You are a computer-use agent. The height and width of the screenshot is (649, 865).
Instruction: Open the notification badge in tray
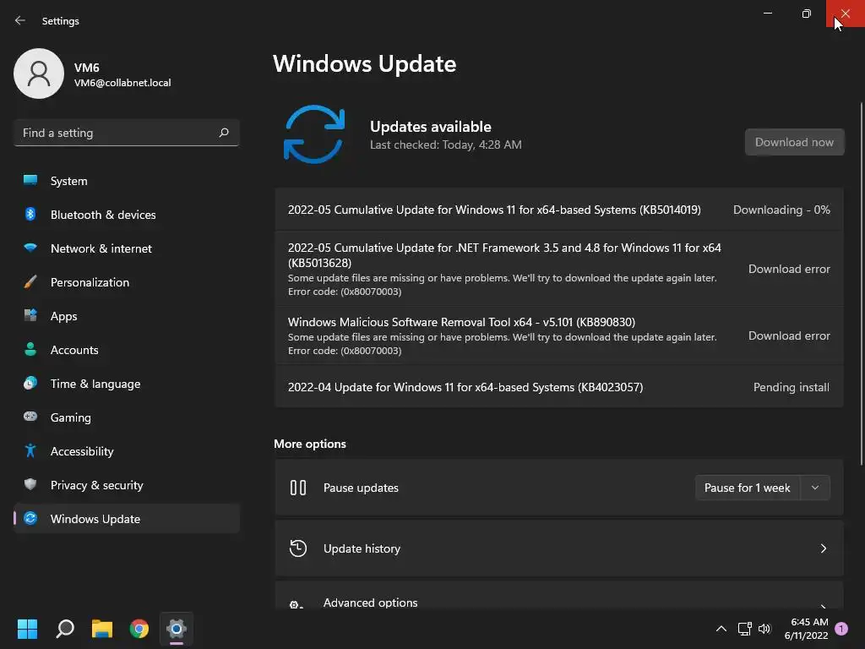tap(841, 629)
